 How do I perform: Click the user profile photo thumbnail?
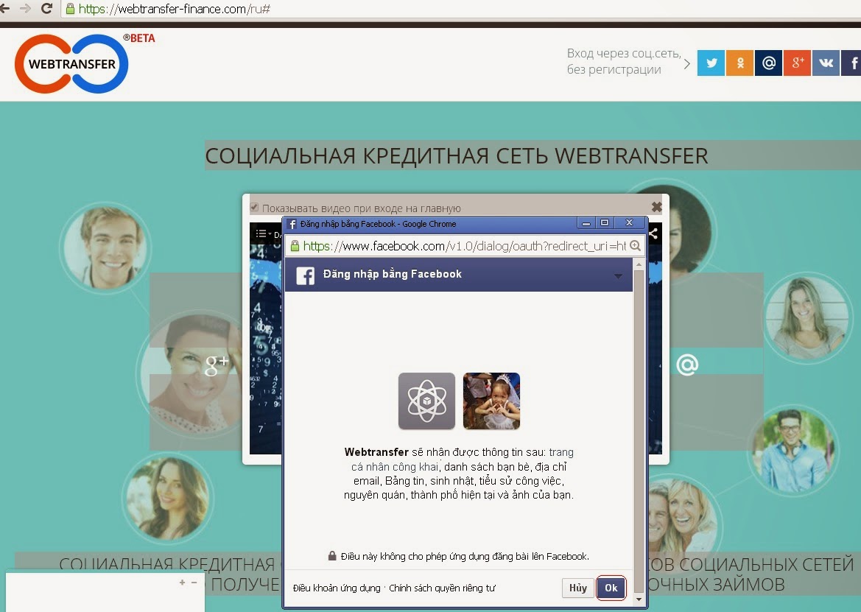click(x=491, y=401)
